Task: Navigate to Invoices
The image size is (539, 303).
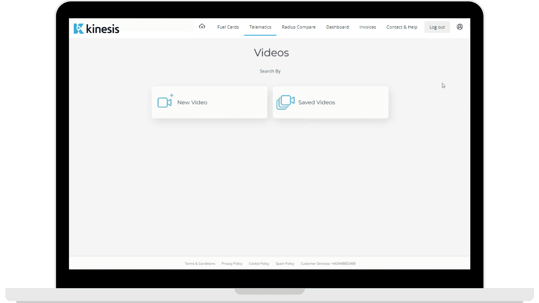Action: coord(367,27)
